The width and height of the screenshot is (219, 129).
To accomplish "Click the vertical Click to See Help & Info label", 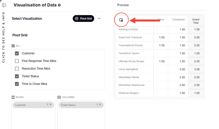I will coord(4,37).
